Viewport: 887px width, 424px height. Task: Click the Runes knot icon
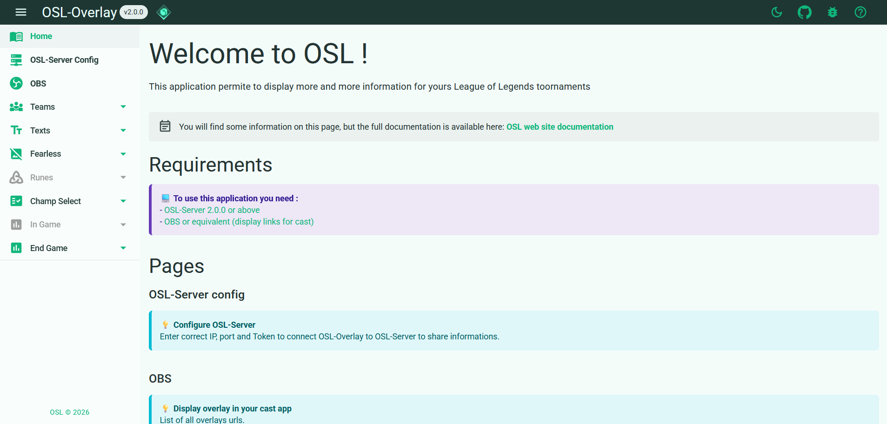pyautogui.click(x=16, y=178)
